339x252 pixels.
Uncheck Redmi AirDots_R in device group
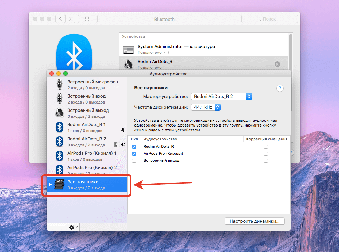(x=134, y=147)
